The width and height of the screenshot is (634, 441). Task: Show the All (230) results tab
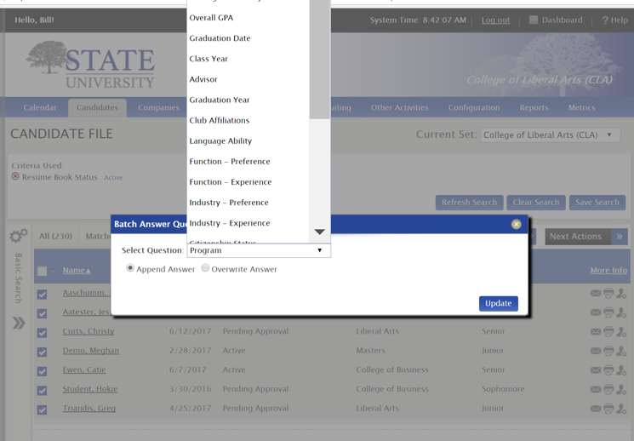[x=56, y=237]
